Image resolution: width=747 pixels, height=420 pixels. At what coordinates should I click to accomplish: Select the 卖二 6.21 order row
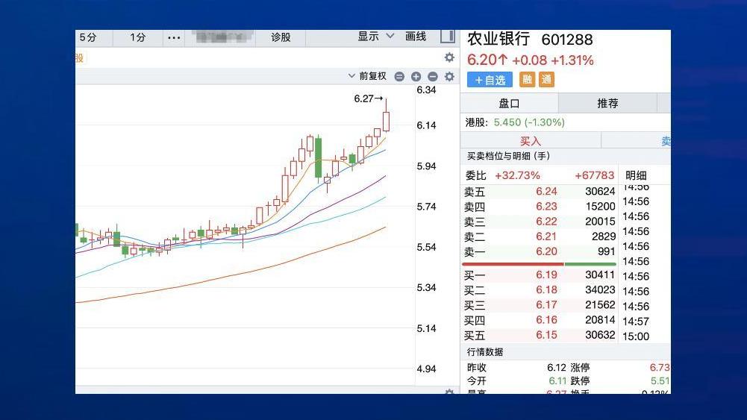tap(540, 236)
